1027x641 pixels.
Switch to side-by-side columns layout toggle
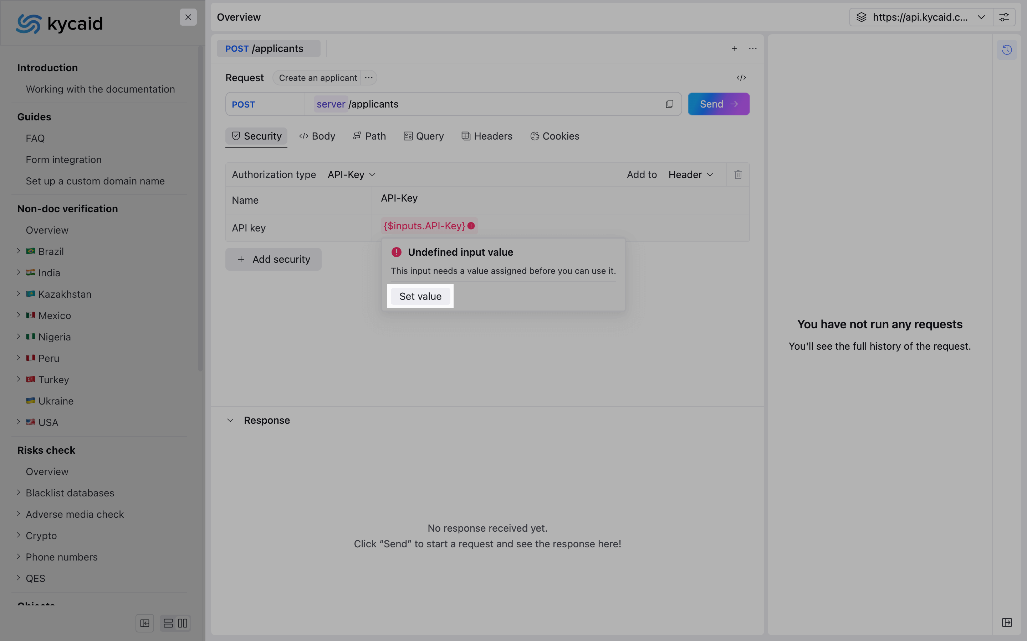[183, 623]
